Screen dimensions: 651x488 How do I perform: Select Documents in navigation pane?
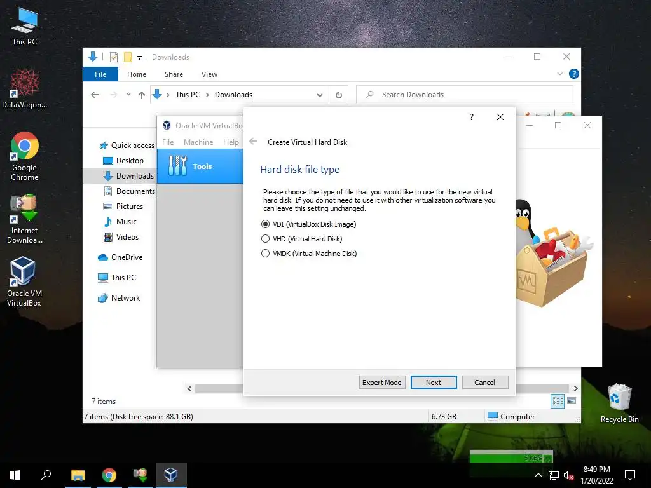tap(129, 191)
